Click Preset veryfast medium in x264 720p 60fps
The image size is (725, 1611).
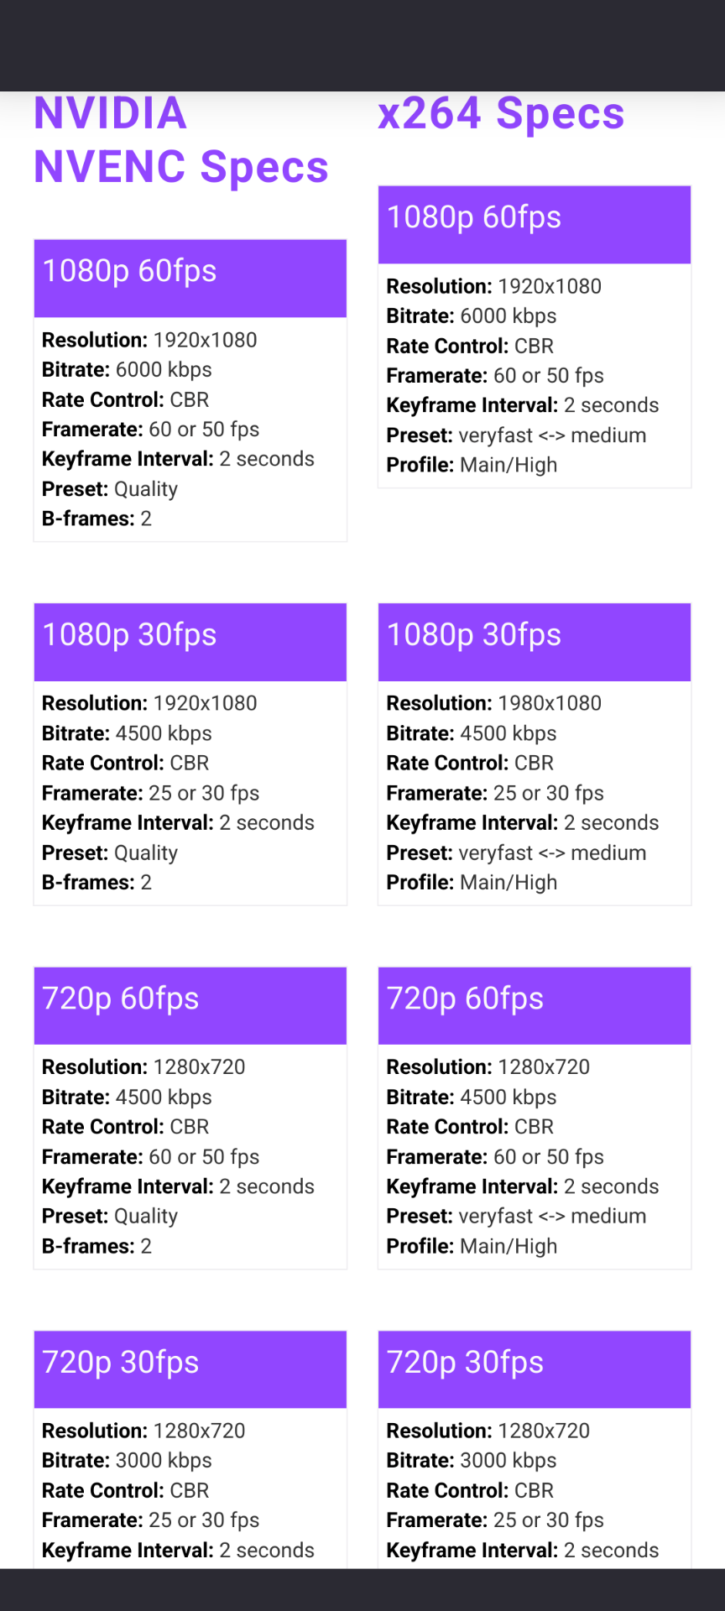click(516, 1216)
